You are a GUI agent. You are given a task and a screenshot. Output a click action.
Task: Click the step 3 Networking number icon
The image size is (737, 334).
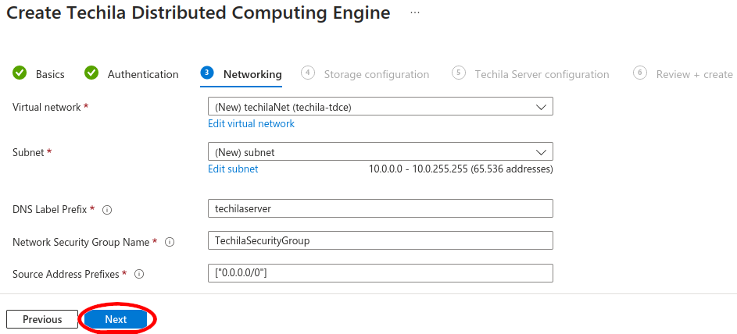tap(207, 73)
